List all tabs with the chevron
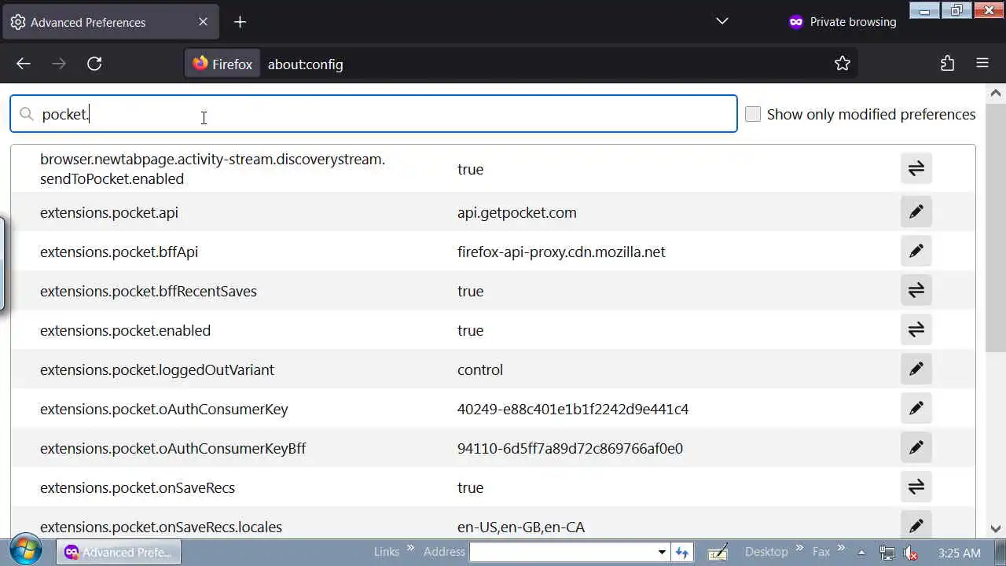This screenshot has width=1006, height=566. click(722, 21)
